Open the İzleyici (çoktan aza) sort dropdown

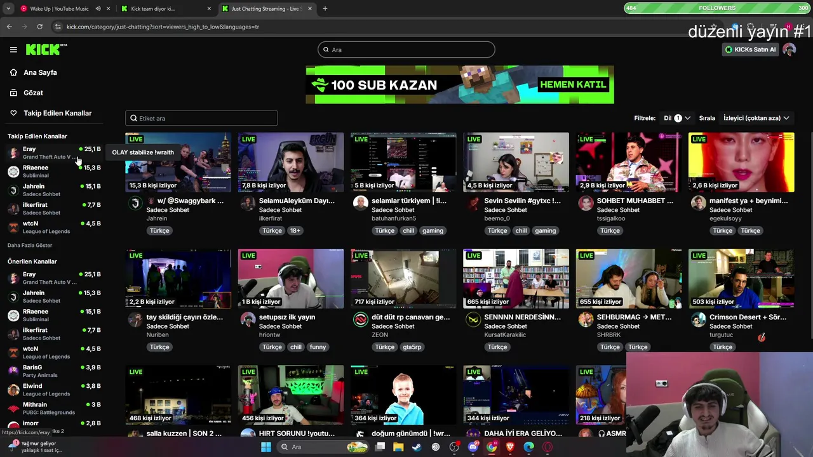(756, 118)
